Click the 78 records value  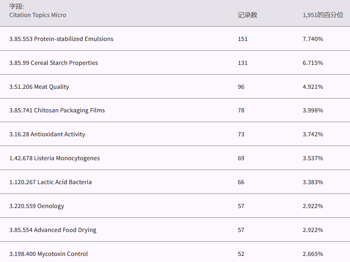tap(241, 110)
